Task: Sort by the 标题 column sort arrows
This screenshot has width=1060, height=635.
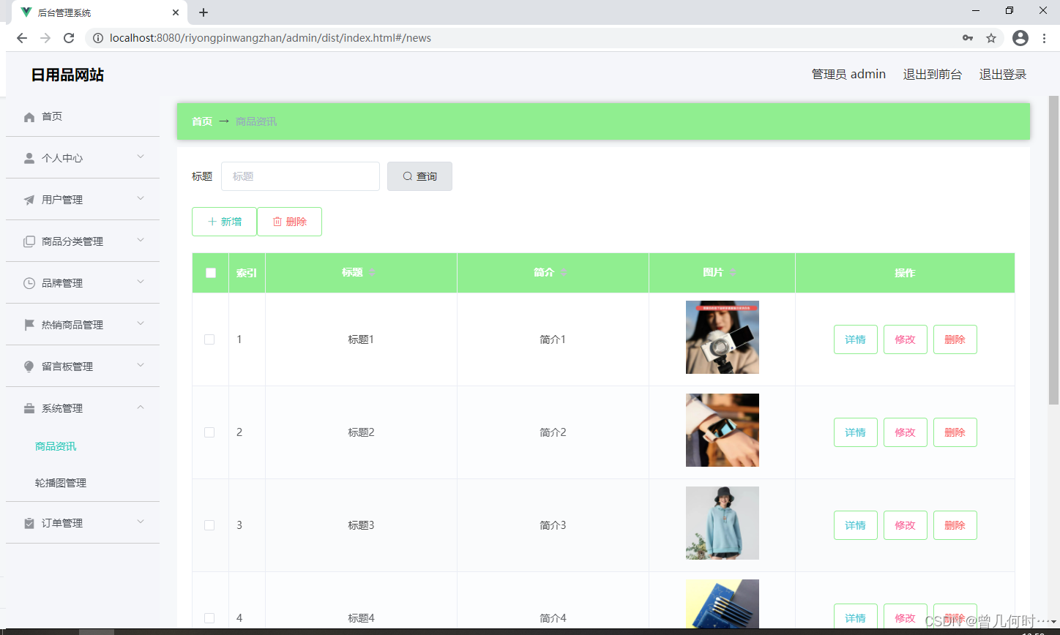Action: pyautogui.click(x=372, y=273)
